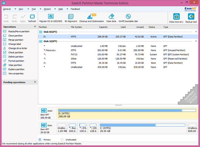200x147 pixels.
Task: Open the Wizard menu
Action: tap(47, 9)
